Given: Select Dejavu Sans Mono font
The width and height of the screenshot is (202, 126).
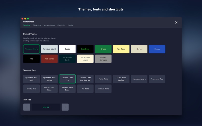Looking at the screenshot, I should tap(67, 89).
